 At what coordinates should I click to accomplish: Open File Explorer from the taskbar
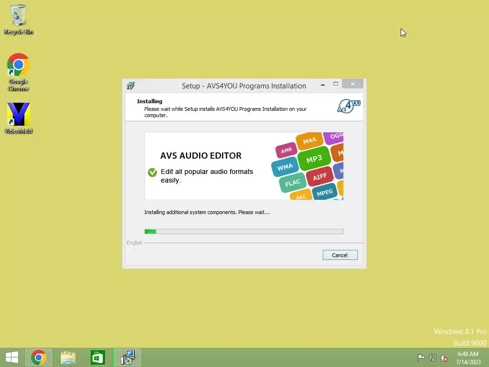pos(68,357)
